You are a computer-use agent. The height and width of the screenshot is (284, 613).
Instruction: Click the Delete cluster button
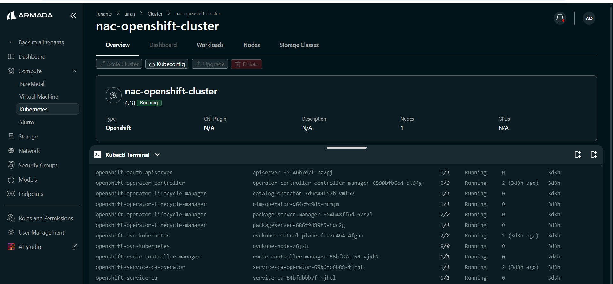click(246, 64)
